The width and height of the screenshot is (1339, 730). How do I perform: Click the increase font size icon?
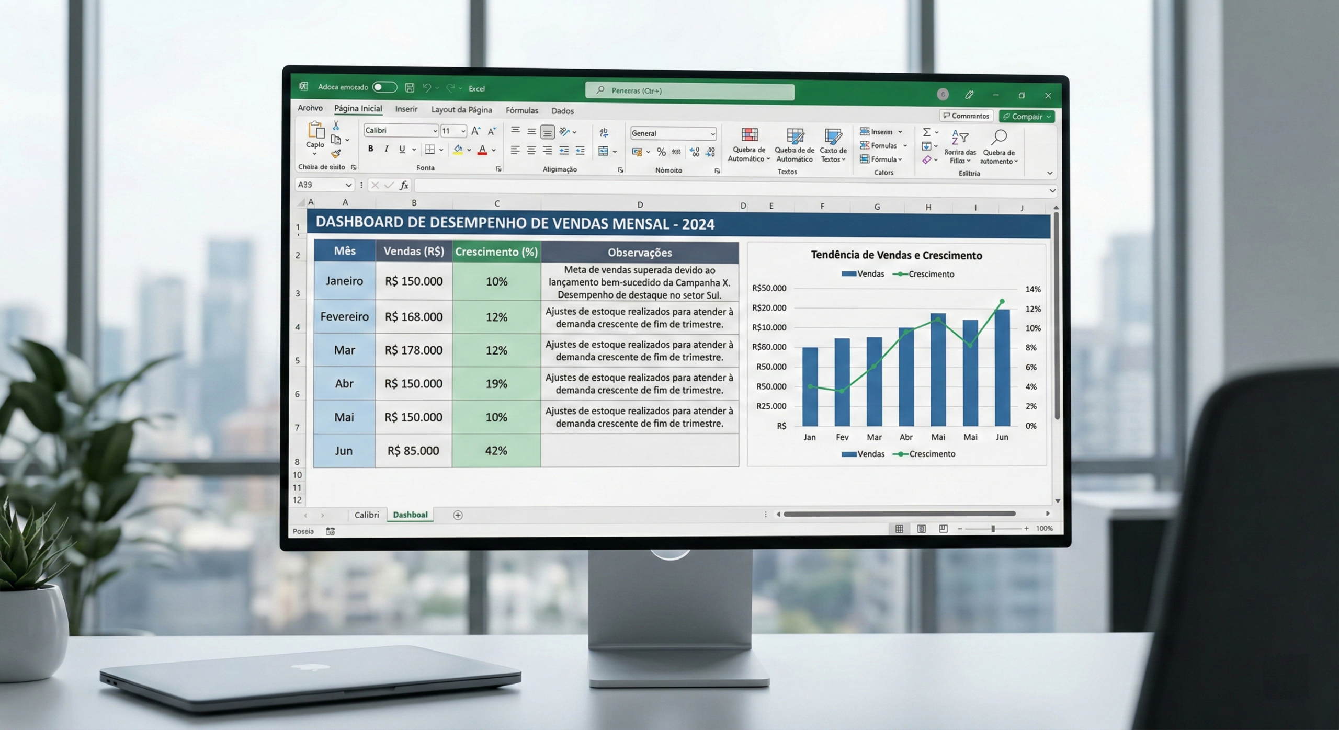pyautogui.click(x=476, y=131)
